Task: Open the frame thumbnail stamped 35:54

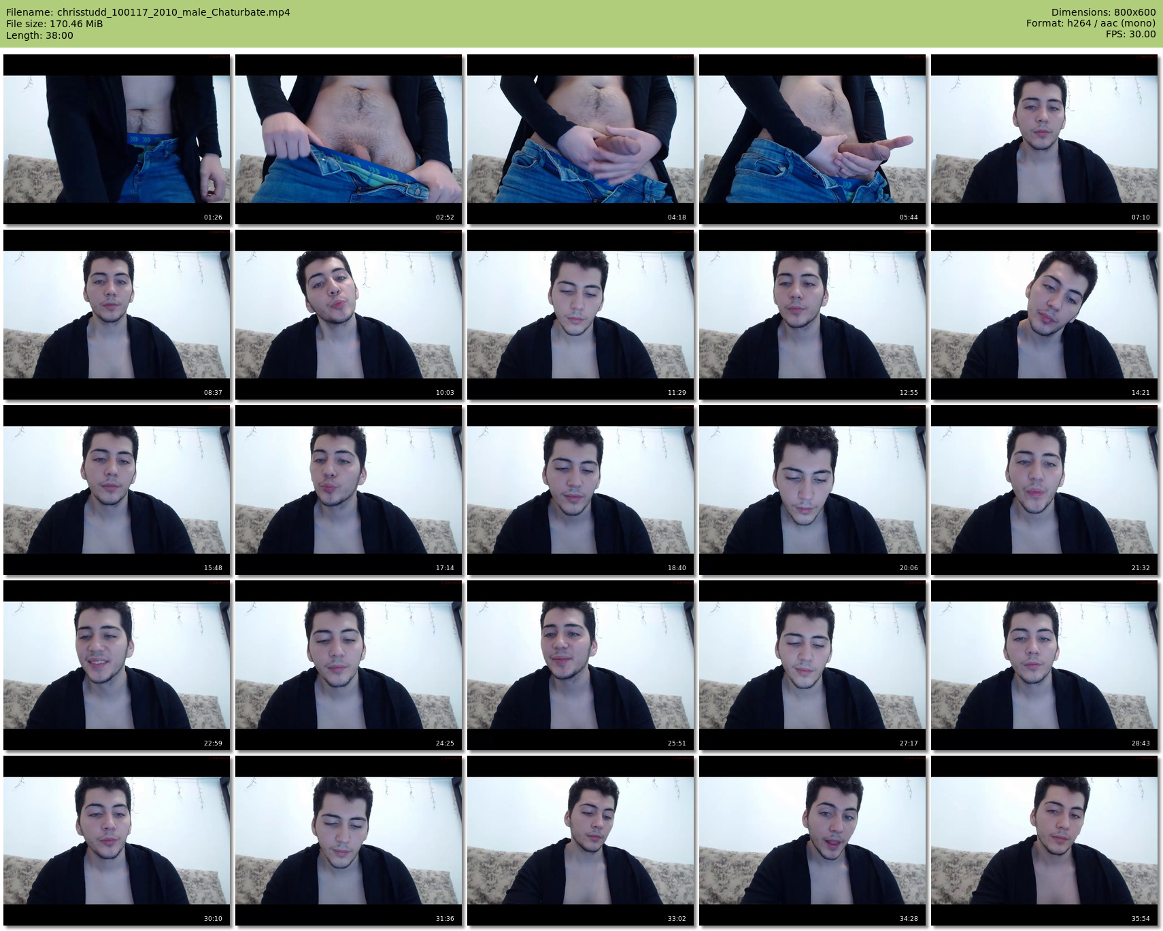Action: 1045,841
